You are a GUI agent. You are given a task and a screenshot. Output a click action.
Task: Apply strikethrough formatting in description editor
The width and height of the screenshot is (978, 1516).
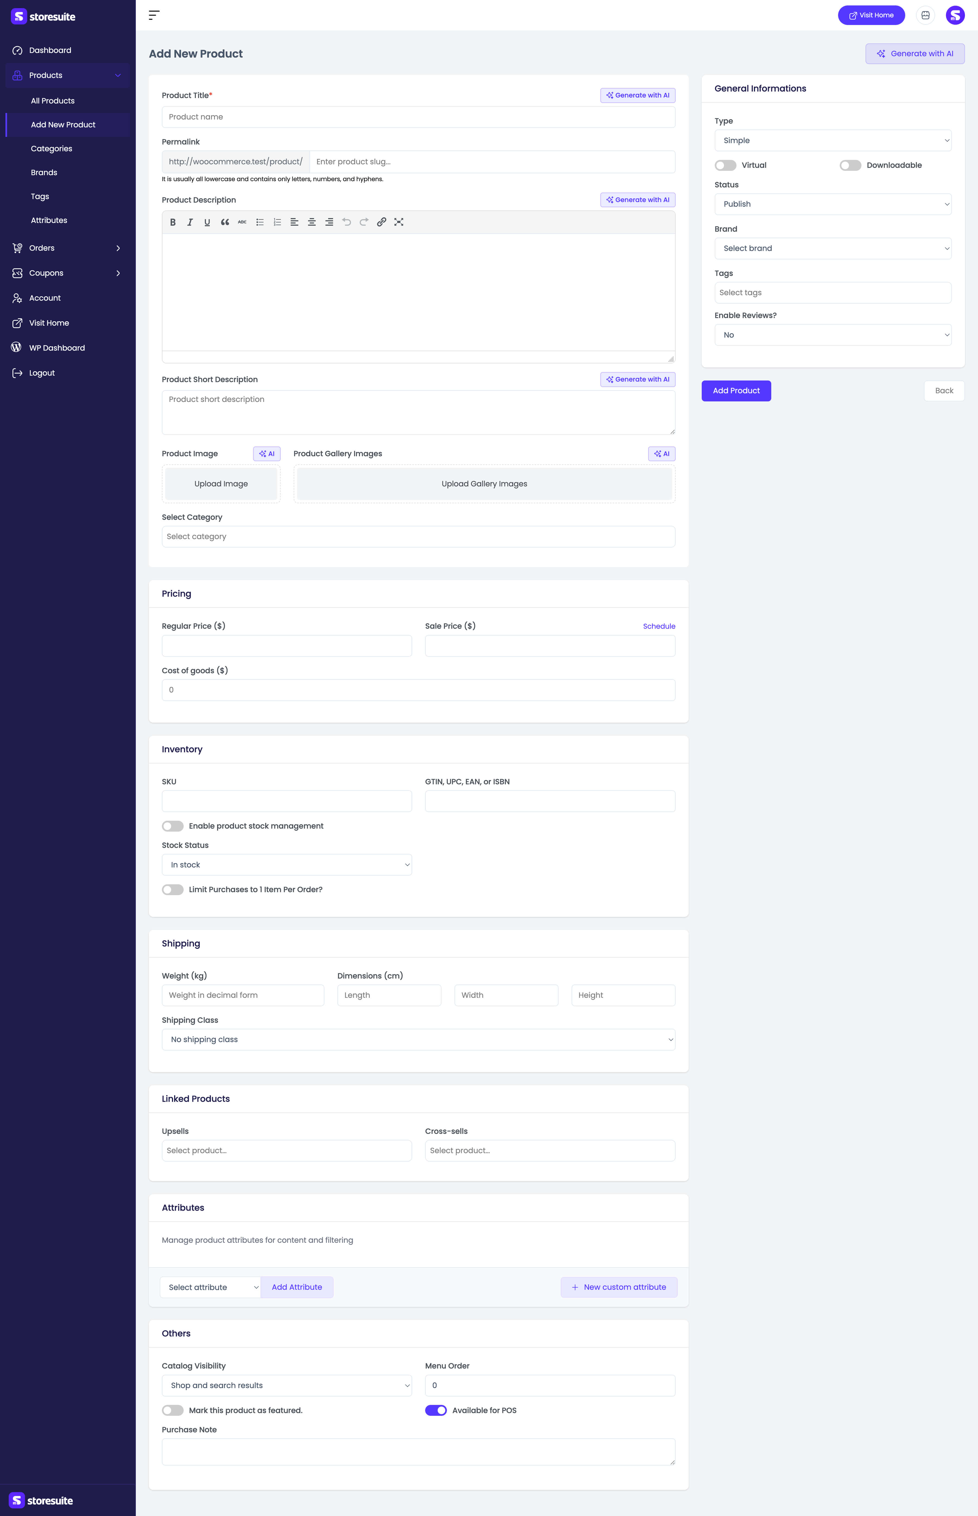tap(242, 222)
